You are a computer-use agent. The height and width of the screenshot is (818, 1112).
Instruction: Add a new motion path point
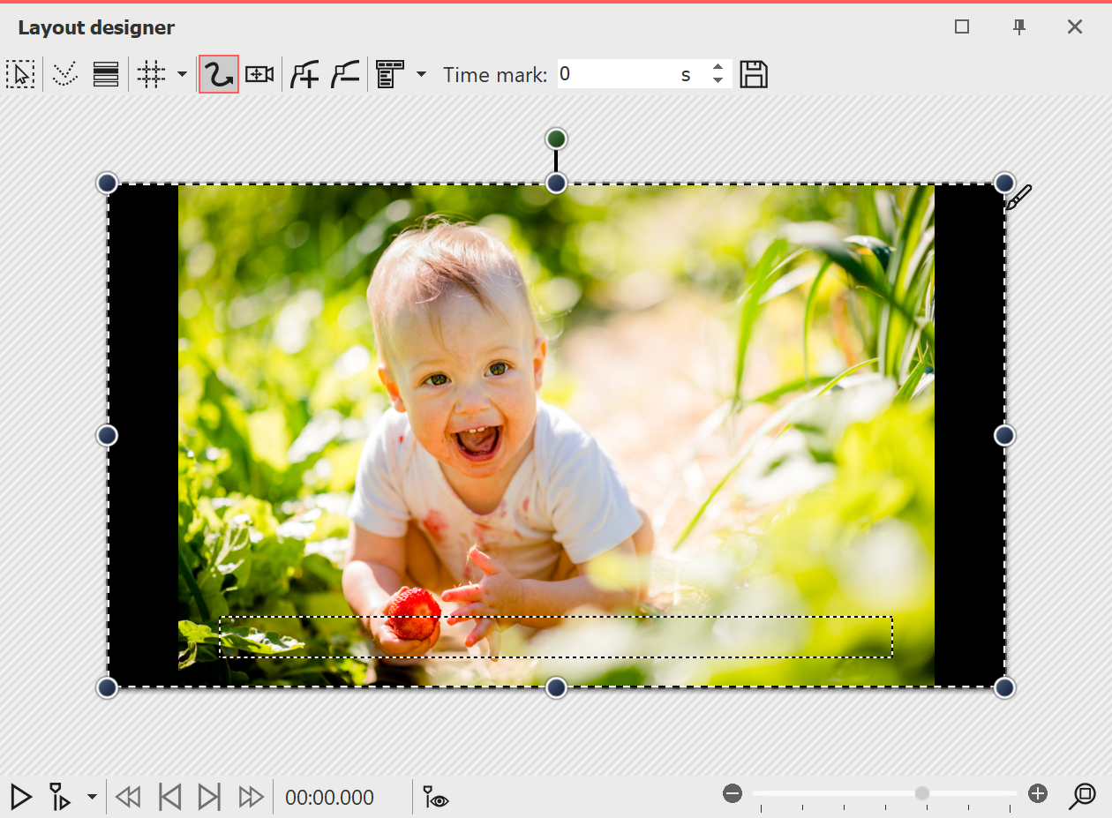point(304,74)
